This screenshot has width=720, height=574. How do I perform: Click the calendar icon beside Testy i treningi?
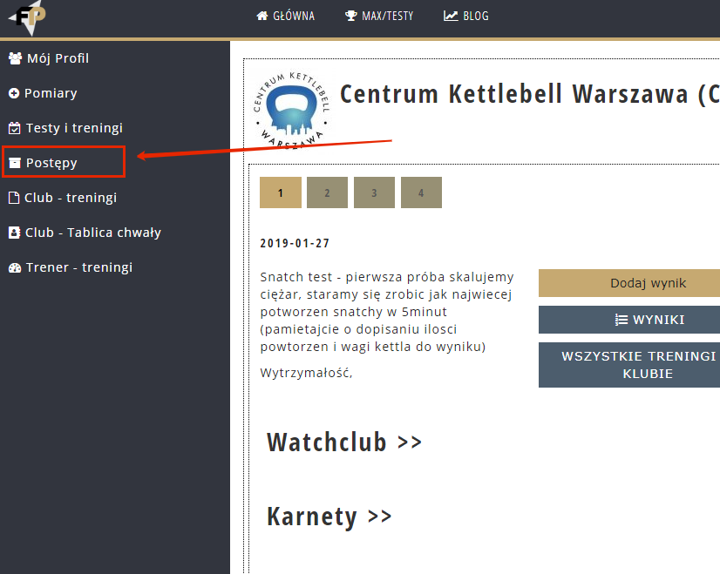click(14, 128)
